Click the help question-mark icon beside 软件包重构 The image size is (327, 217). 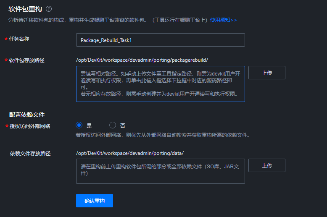click(x=49, y=9)
